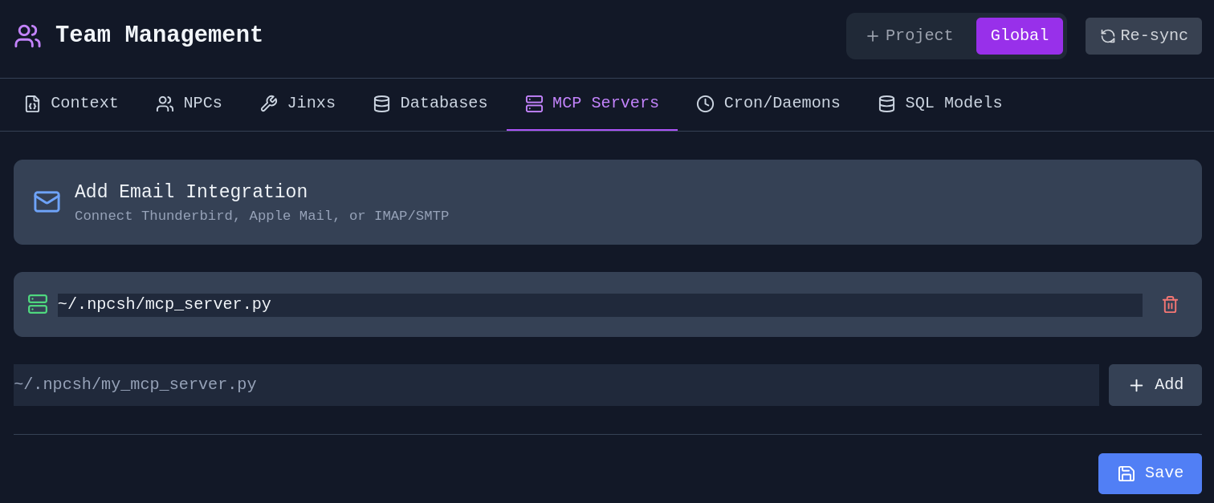The height and width of the screenshot is (503, 1214).
Task: Click the Global button
Action: (1020, 35)
